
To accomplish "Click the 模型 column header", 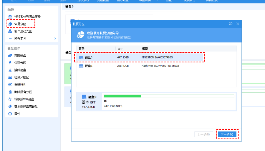I will click(145, 49).
